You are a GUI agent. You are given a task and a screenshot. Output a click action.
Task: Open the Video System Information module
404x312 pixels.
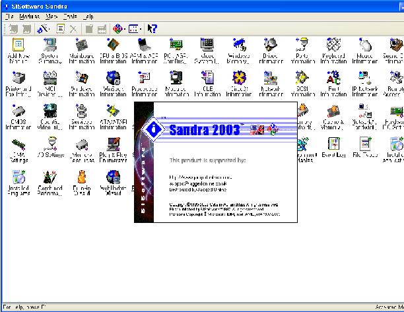coord(207,51)
